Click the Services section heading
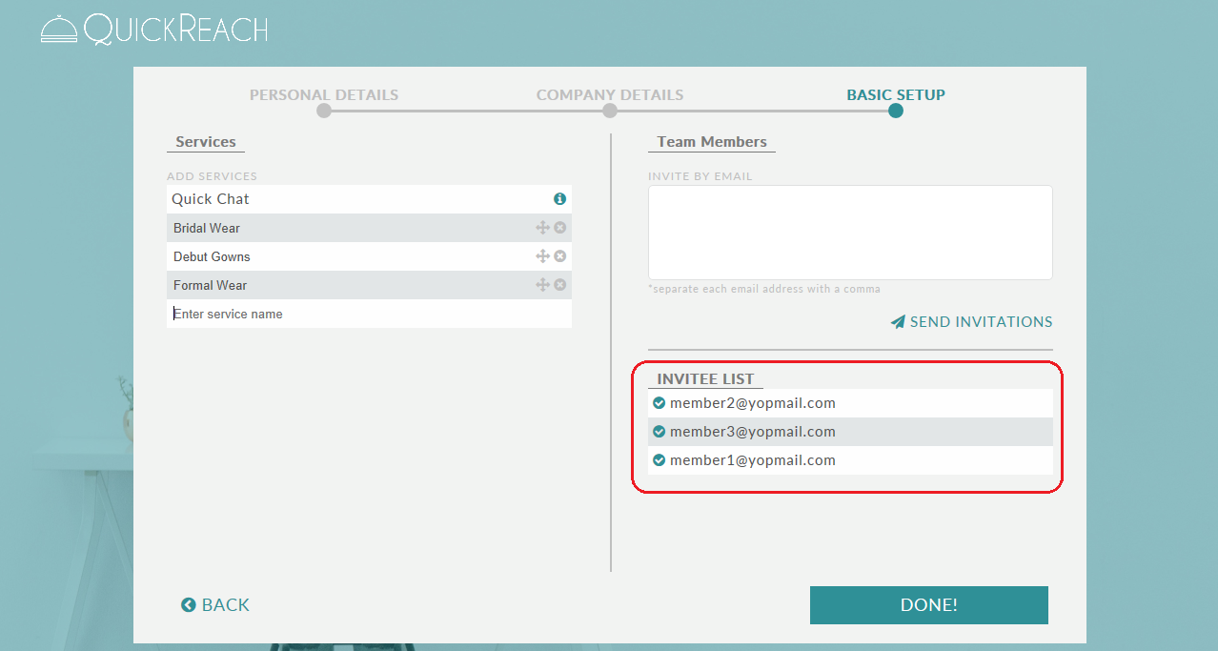The height and width of the screenshot is (651, 1218). [206, 142]
